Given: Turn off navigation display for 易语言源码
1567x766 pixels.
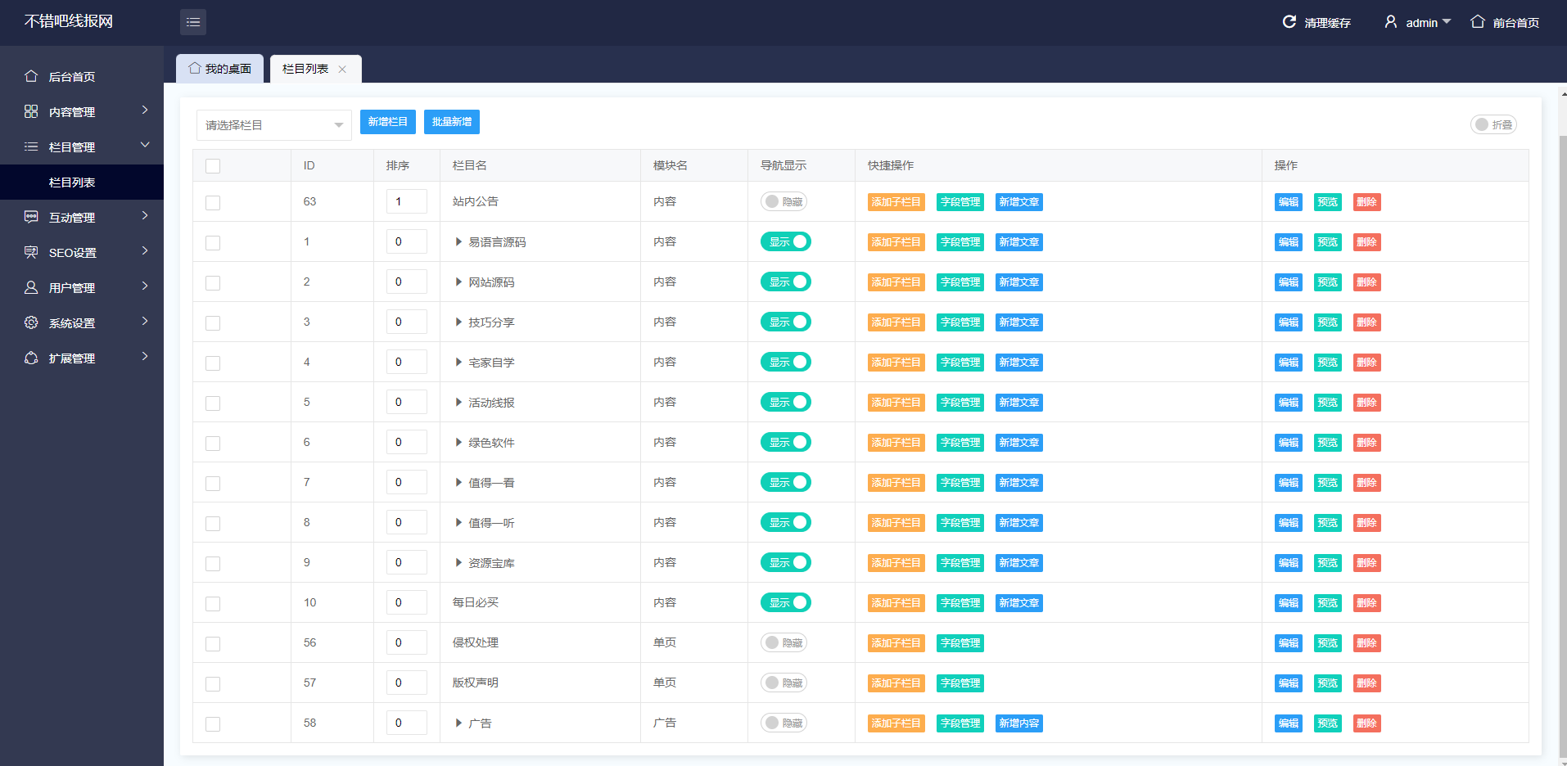Looking at the screenshot, I should point(785,241).
